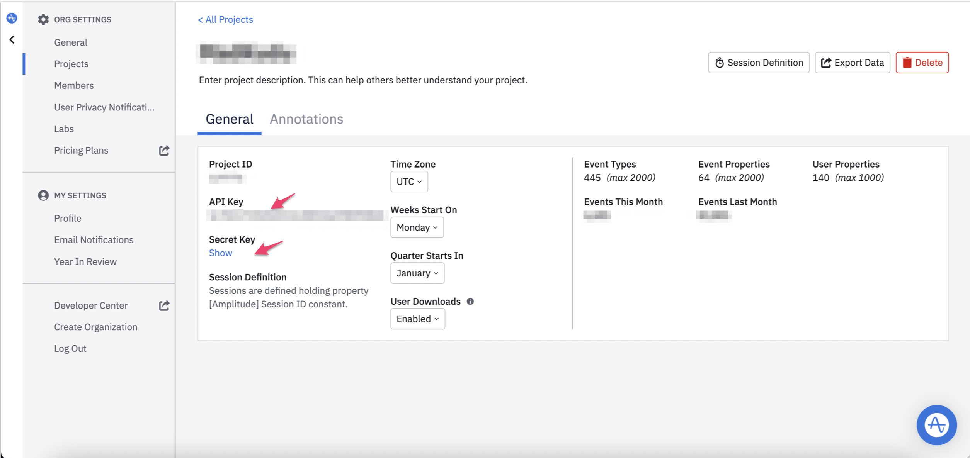Click the Session Definition description text
Image resolution: width=970 pixels, height=458 pixels.
(x=289, y=297)
